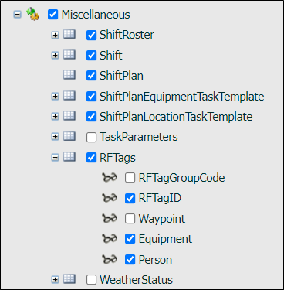Select the Equipment field label
The width and height of the screenshot is (284, 290).
pyautogui.click(x=165, y=239)
